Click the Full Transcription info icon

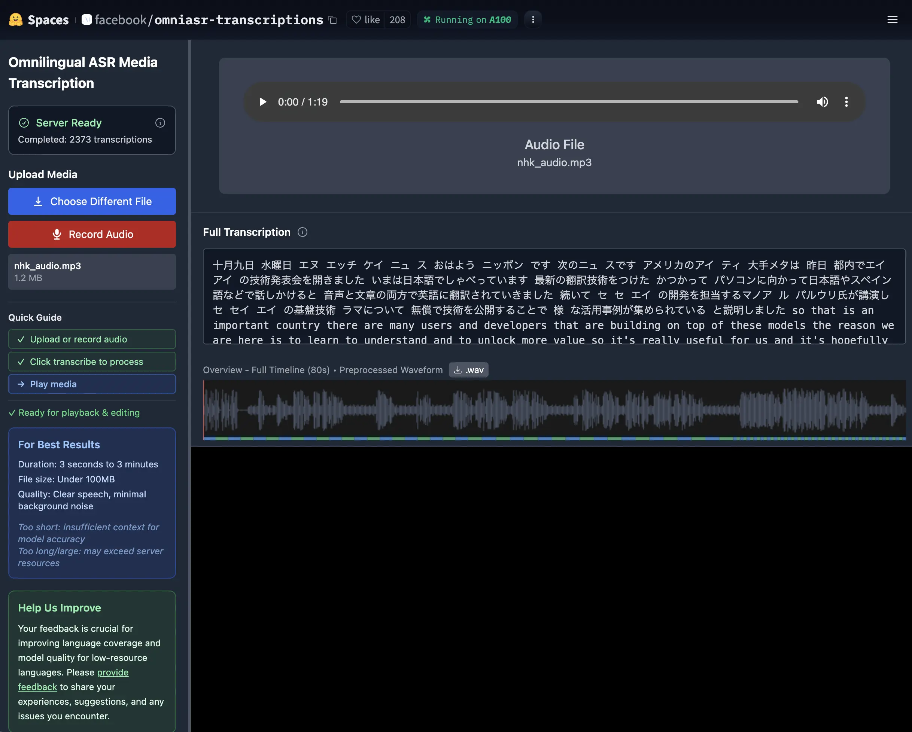(x=303, y=232)
